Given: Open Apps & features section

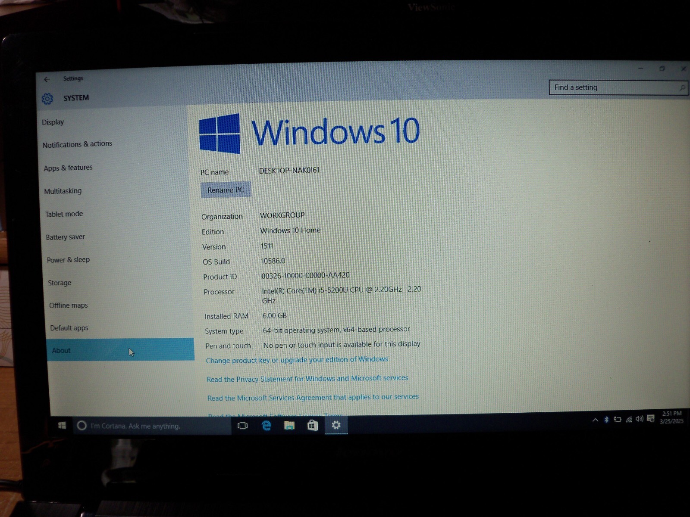Looking at the screenshot, I should [68, 168].
